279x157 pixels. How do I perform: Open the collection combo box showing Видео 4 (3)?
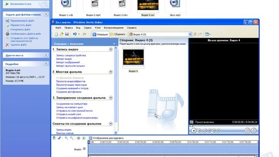160,34
